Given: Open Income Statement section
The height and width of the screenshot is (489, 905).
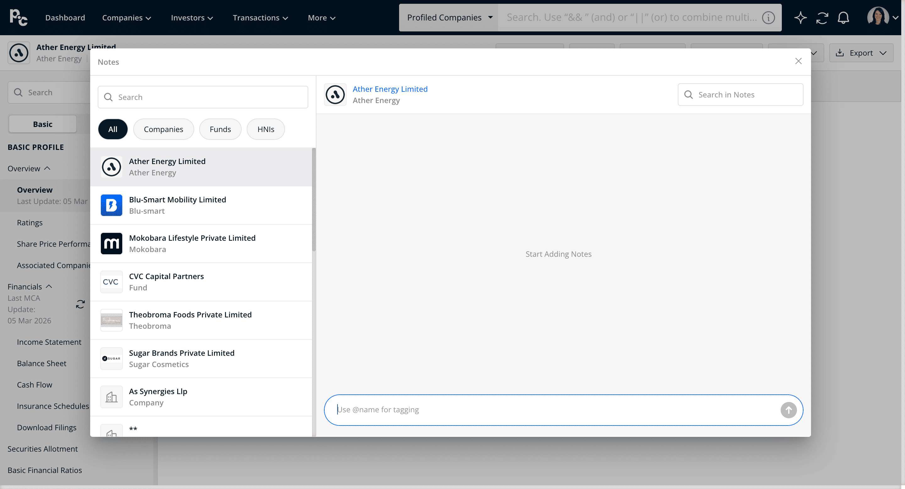Looking at the screenshot, I should click(x=49, y=342).
